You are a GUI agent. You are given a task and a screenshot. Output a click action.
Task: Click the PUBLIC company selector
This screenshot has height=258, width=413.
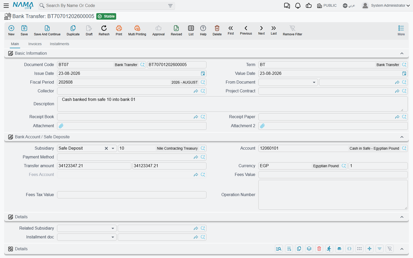click(327, 6)
